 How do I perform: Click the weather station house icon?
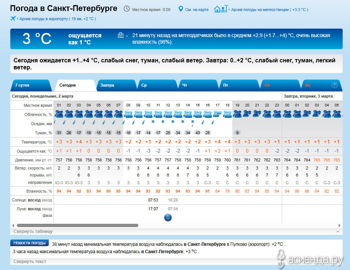pos(220,9)
